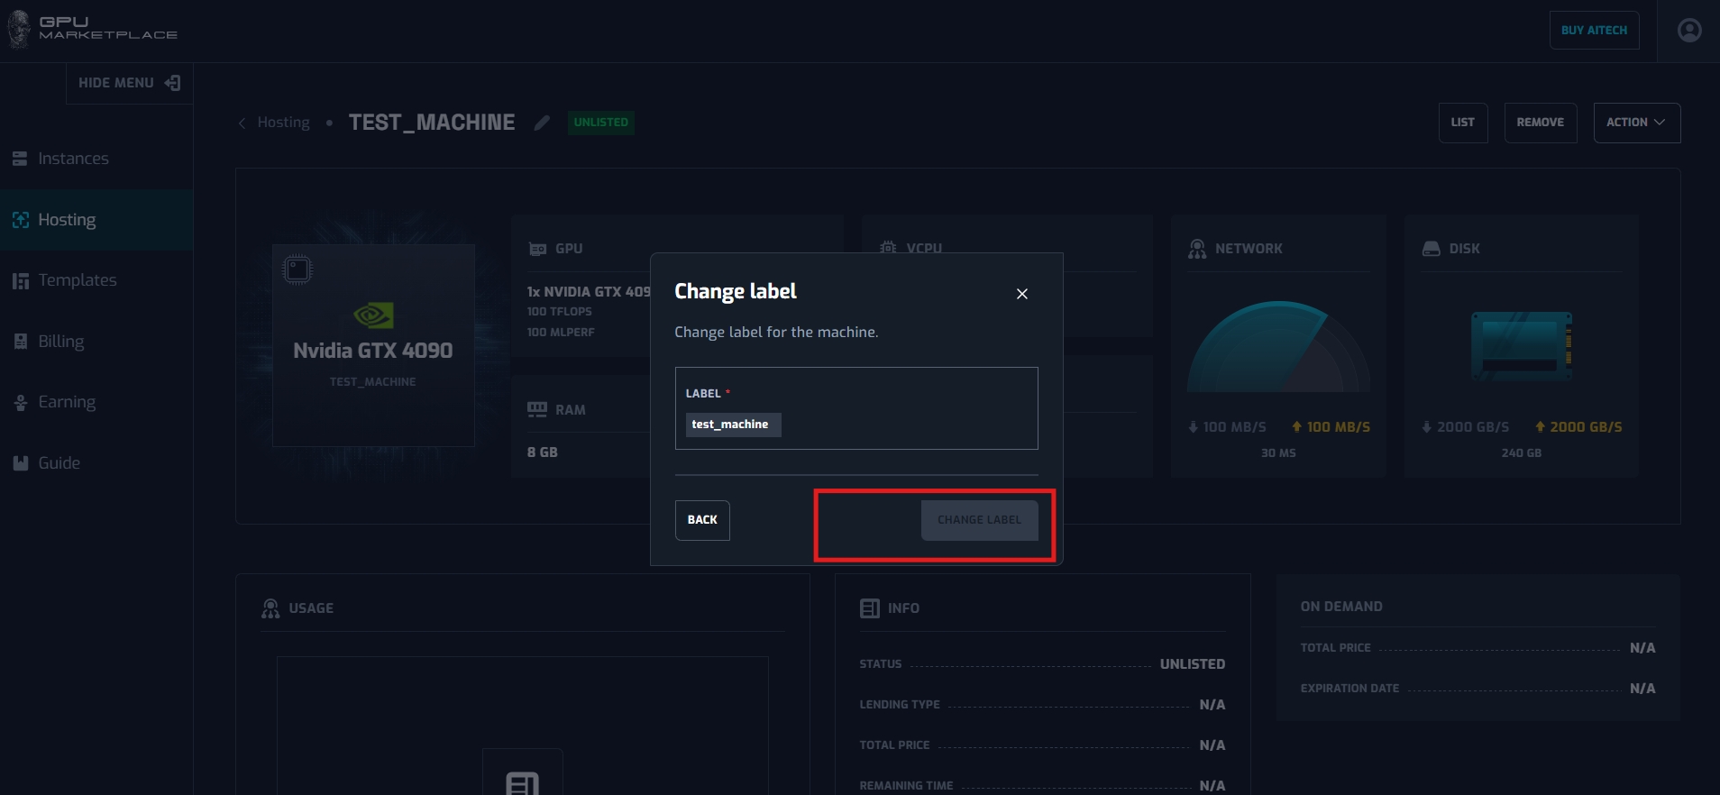
Task: Click the Remove machine button
Action: [1540, 123]
